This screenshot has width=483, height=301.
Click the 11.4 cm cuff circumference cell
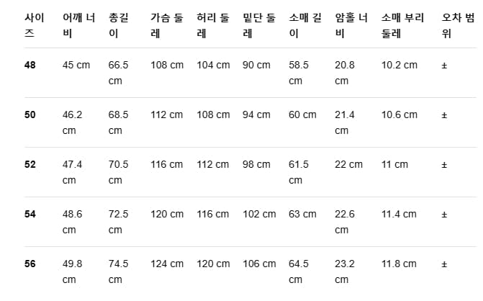tap(399, 214)
